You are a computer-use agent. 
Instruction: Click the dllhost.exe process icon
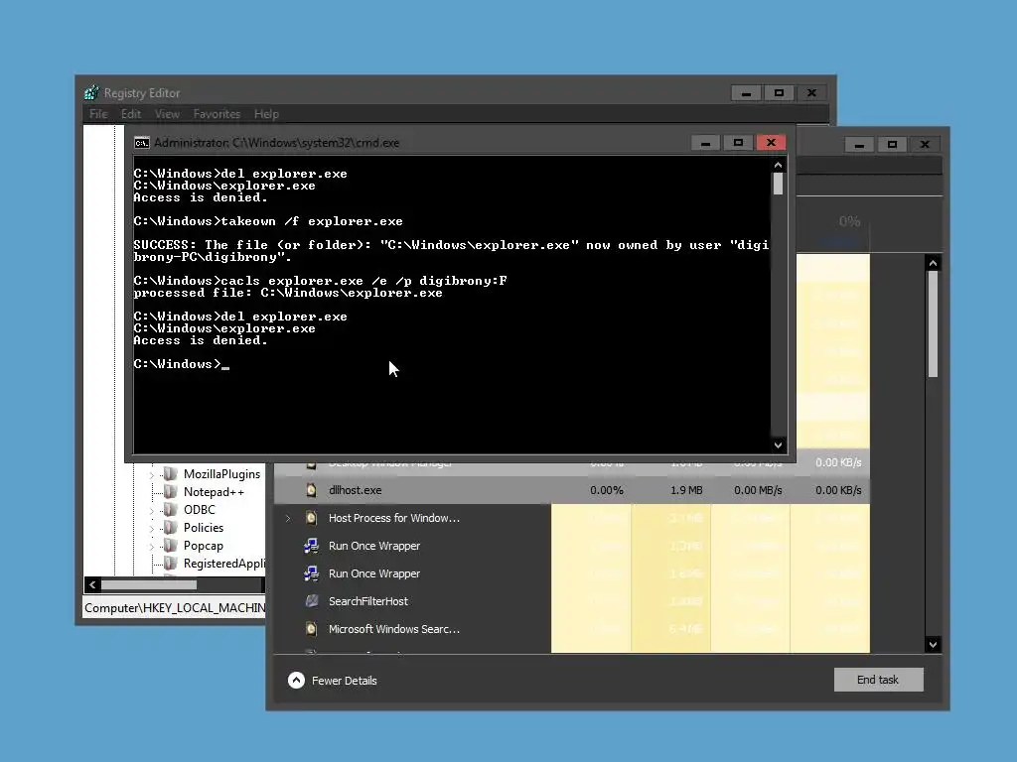coord(311,490)
